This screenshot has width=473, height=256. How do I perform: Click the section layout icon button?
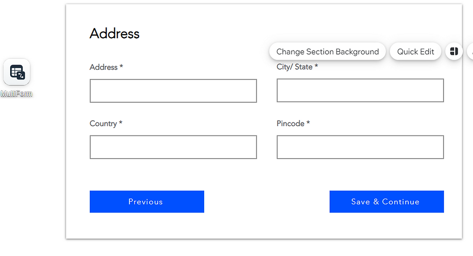pos(454,52)
